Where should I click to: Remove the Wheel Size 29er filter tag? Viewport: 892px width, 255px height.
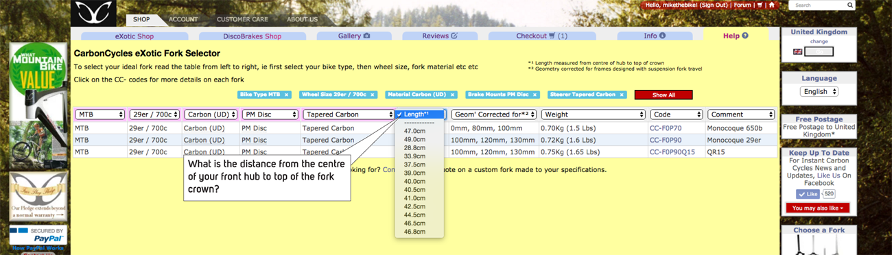pos(373,95)
